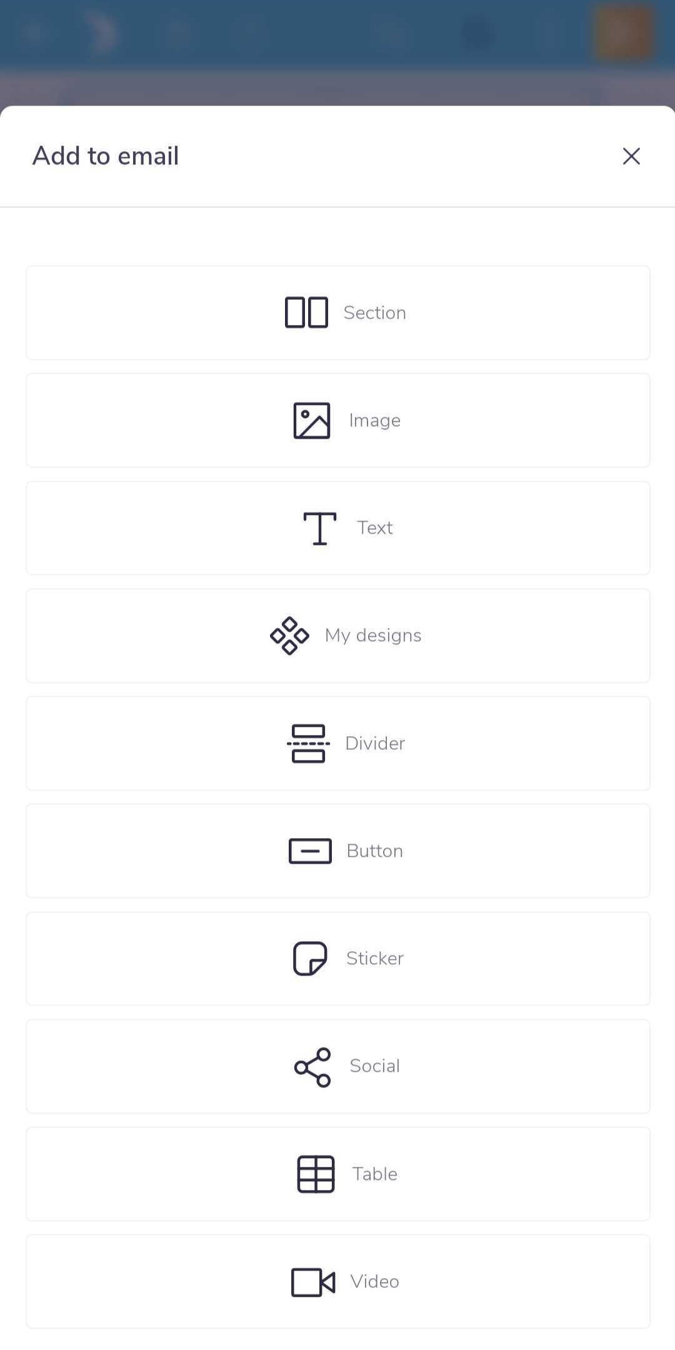The height and width of the screenshot is (1350, 675).
Task: Click the Image picture icon
Action: coord(312,421)
